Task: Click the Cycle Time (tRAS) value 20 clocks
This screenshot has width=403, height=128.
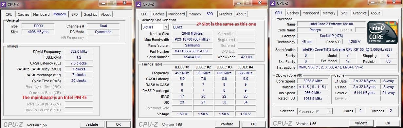Action: [79, 81]
